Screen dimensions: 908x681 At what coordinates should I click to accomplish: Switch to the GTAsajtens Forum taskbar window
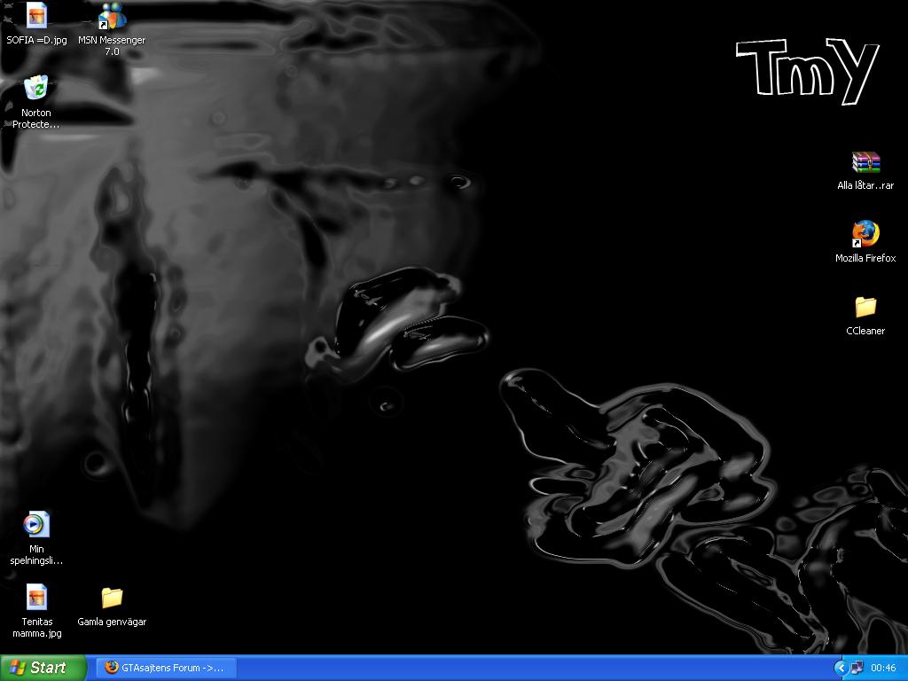coord(166,668)
